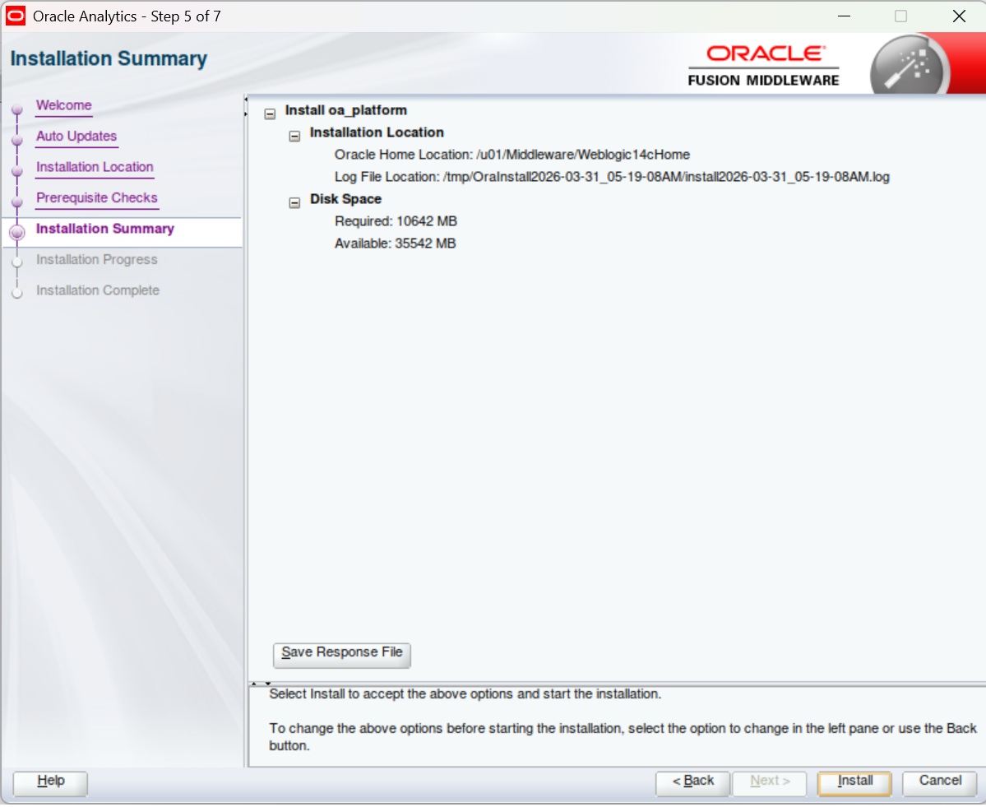
Task: Go to the Welcome step
Action: coord(63,105)
